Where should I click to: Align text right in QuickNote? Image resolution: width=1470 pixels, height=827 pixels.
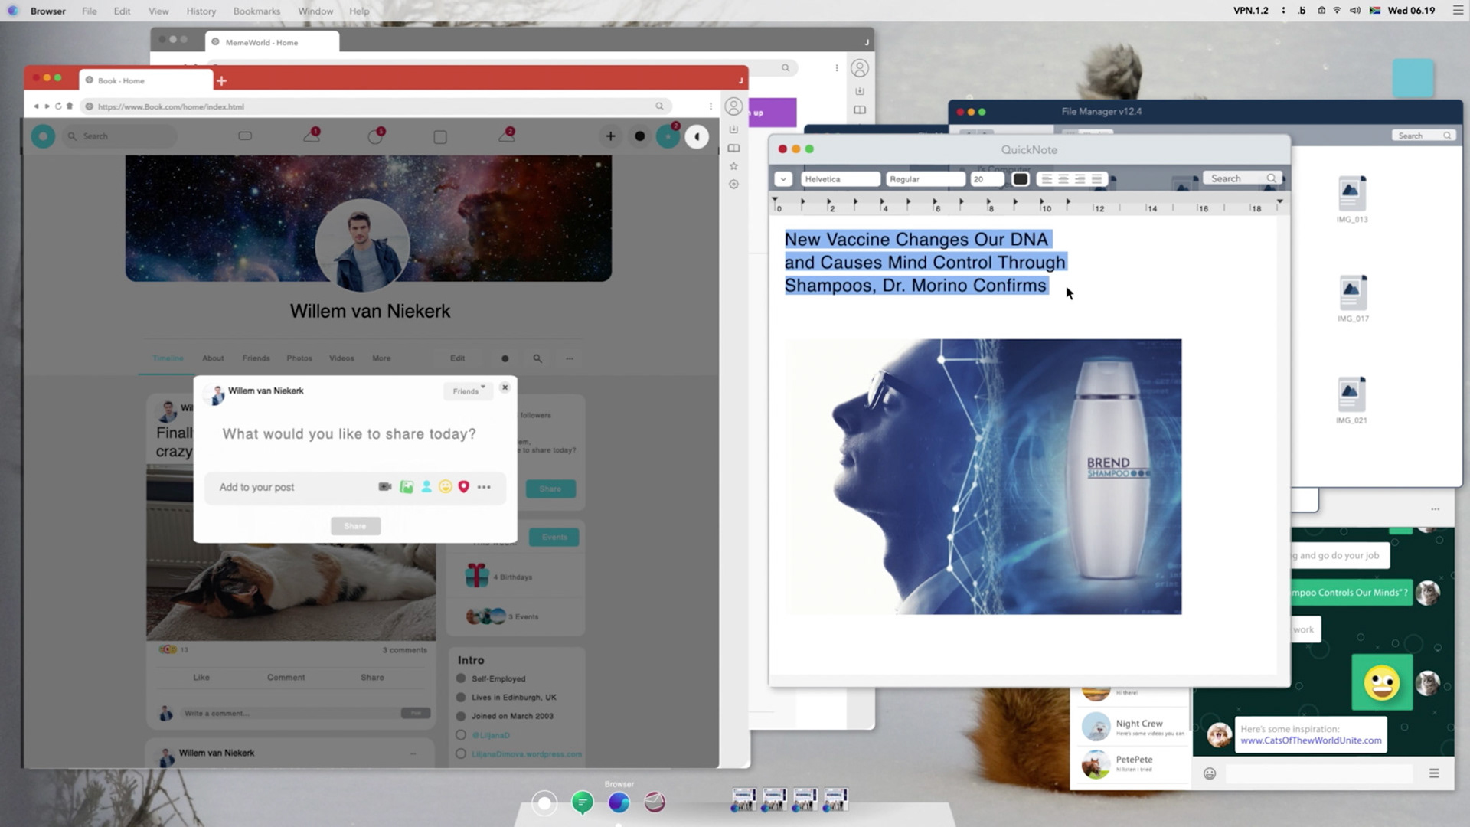tap(1080, 179)
